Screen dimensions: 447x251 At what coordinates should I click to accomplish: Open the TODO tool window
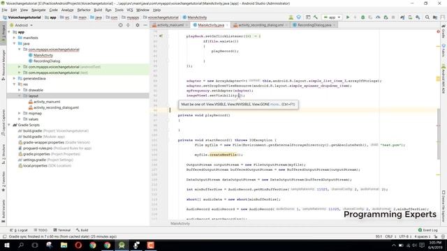[41, 230]
